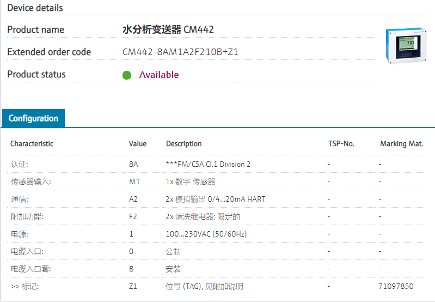Click marking material number 71097850

tap(396, 286)
